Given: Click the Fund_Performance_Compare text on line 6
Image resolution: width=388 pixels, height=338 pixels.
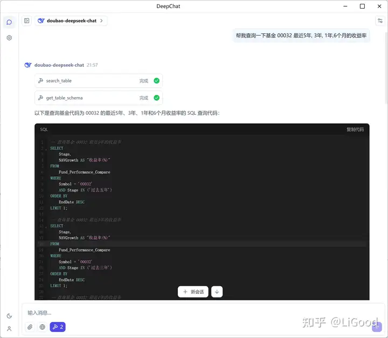Looking at the screenshot, I should 85,172.
